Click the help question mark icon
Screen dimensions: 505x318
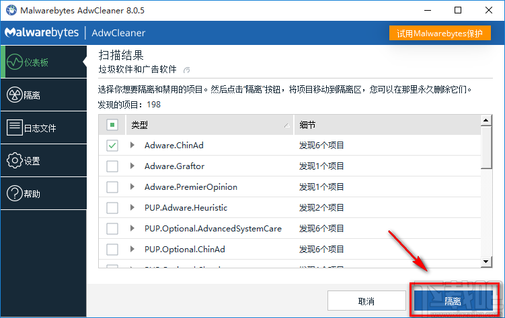click(x=15, y=193)
